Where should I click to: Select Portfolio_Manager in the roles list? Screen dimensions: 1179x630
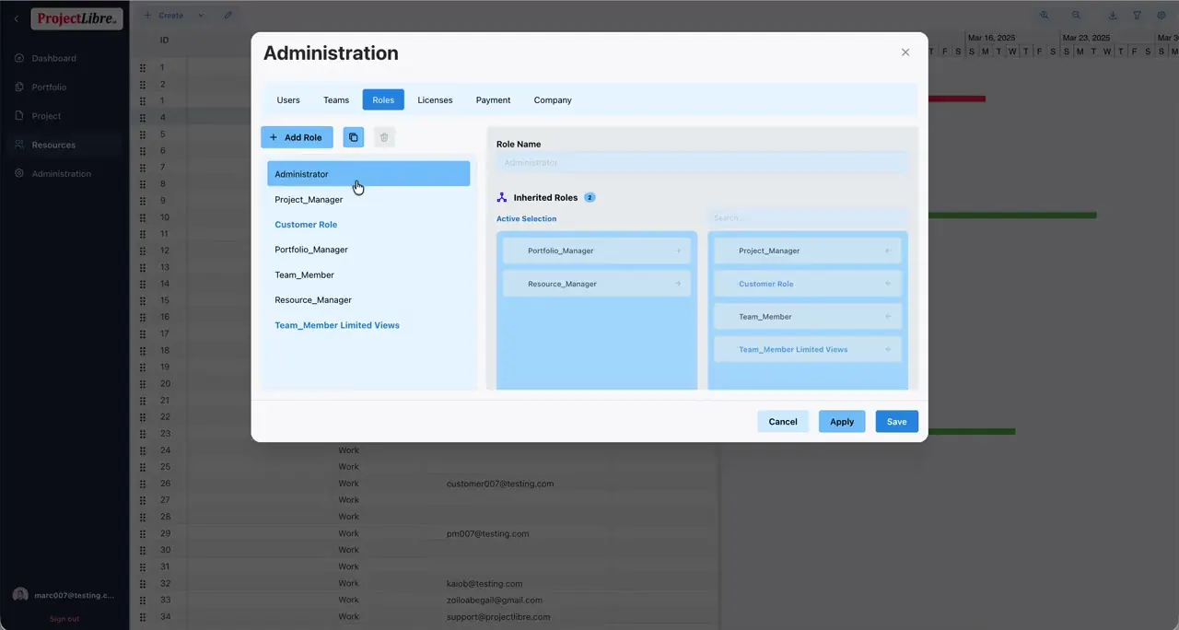pos(368,250)
